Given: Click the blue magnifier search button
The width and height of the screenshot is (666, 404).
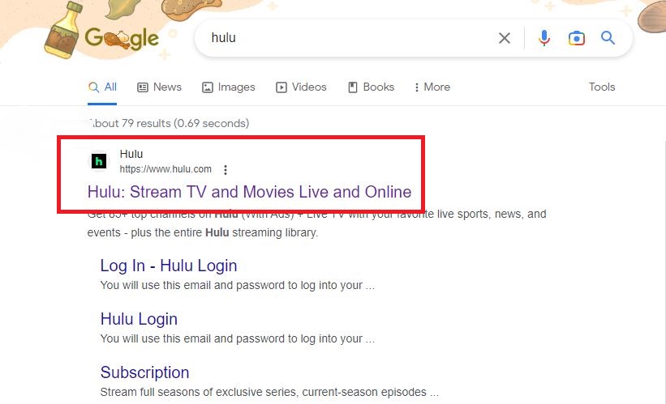Looking at the screenshot, I should pyautogui.click(x=608, y=38).
